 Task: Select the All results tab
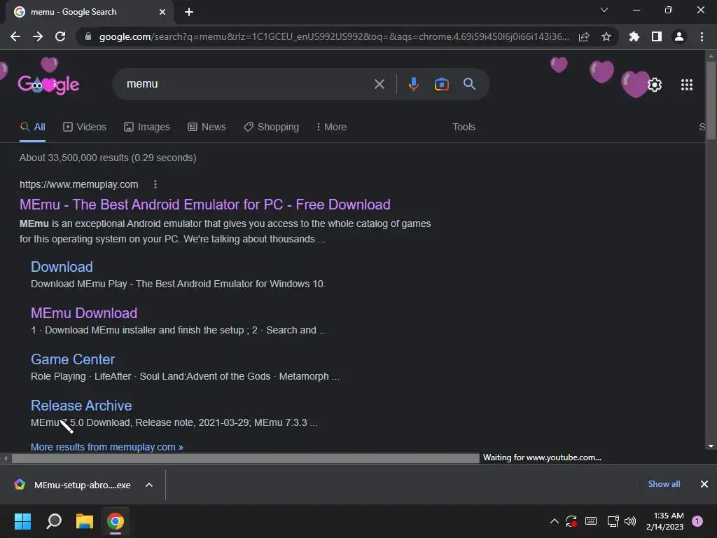coord(32,127)
